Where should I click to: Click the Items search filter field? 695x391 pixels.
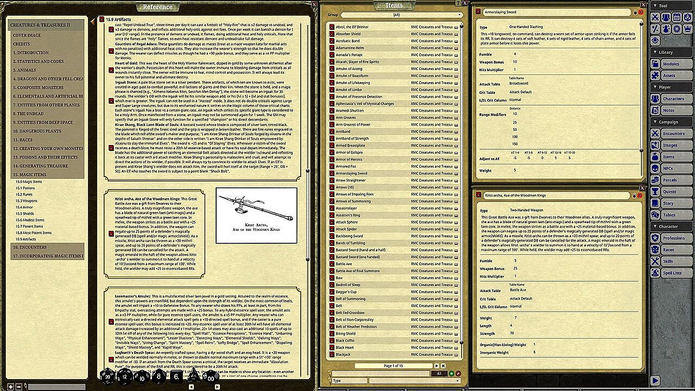(x=380, y=374)
